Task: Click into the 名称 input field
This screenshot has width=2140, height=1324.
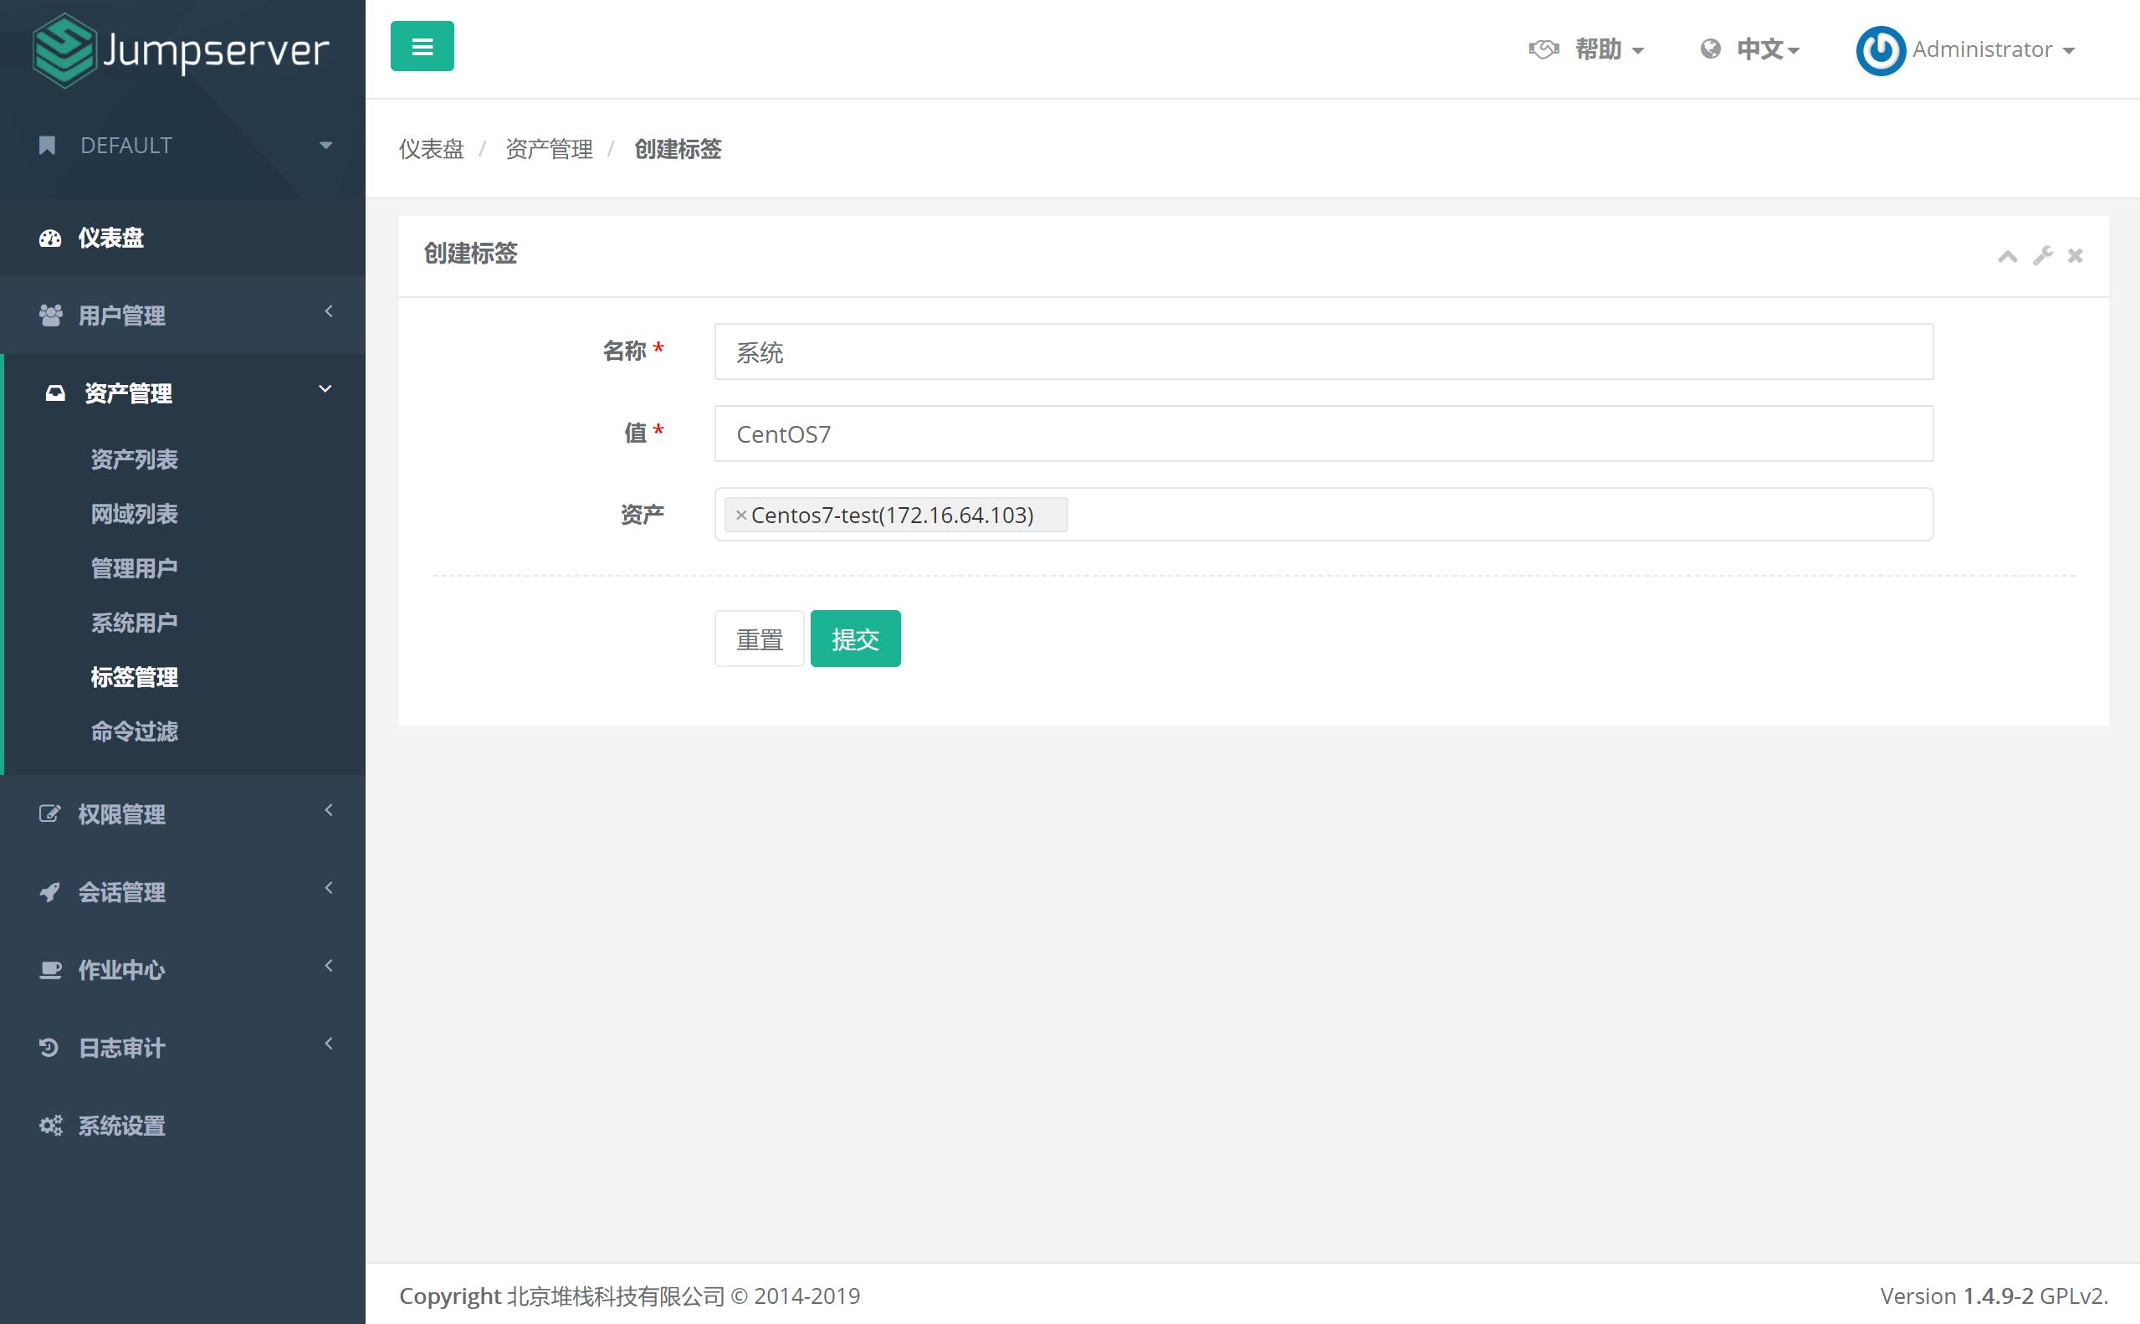Action: click(1323, 352)
